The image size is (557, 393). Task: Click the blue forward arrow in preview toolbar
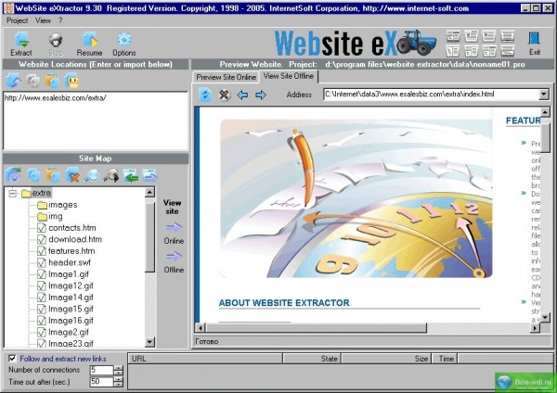(x=261, y=95)
